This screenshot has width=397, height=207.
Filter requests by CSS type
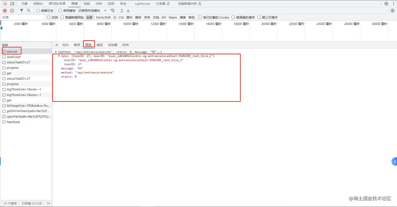pyautogui.click(x=121, y=17)
